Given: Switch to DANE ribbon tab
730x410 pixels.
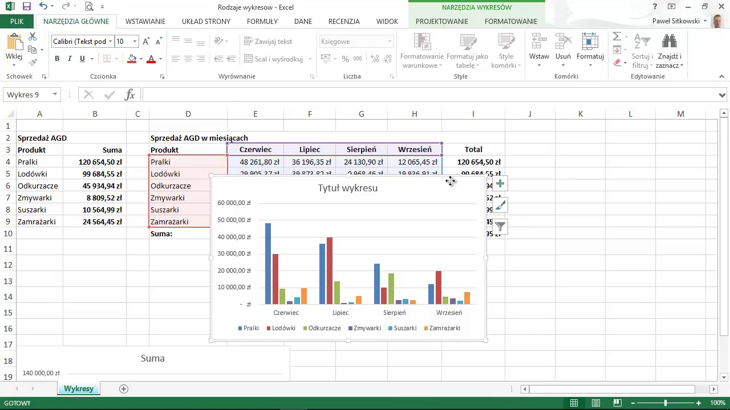Looking at the screenshot, I should tap(303, 22).
